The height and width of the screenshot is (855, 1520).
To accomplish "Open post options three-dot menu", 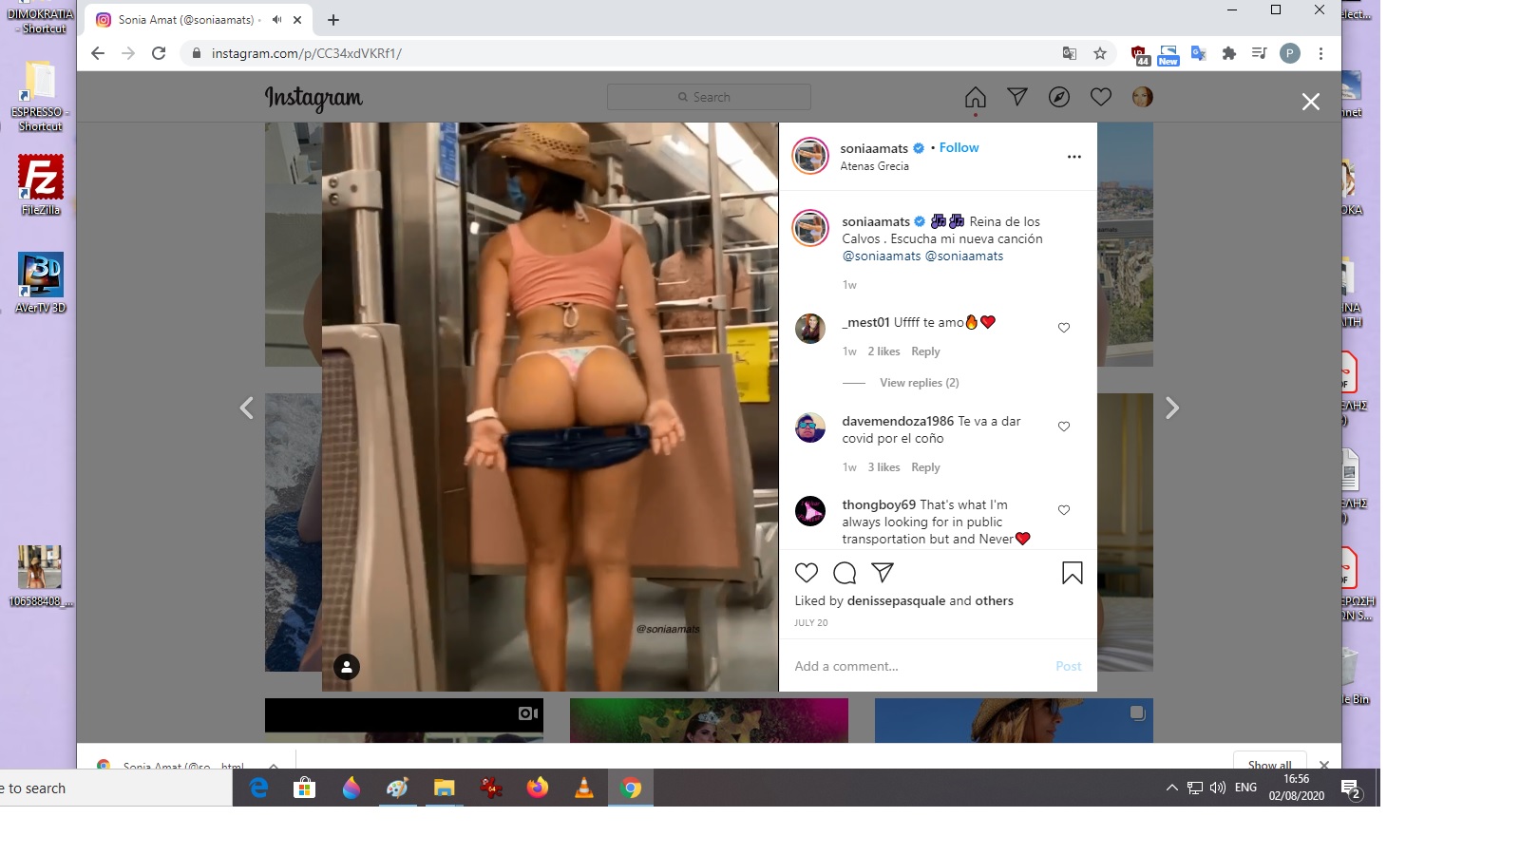I will tap(1073, 157).
